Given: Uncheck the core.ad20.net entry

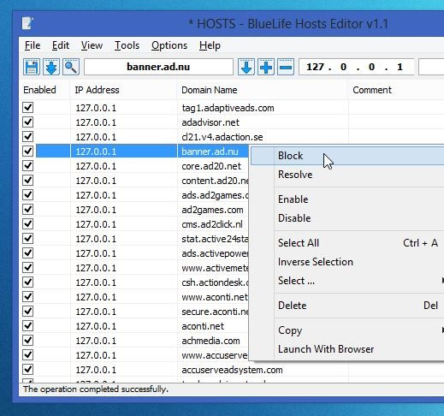Looking at the screenshot, I should click(28, 166).
